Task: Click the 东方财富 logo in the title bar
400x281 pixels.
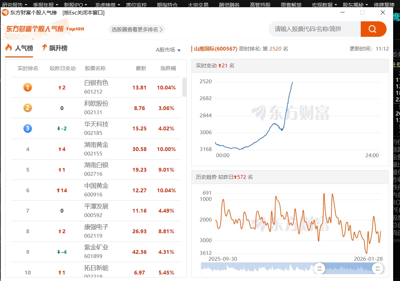Action: [5, 12]
